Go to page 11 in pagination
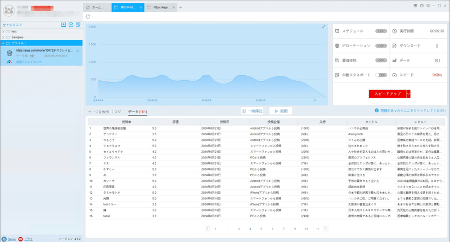Screen dimensions: 450x242 pos(317,229)
